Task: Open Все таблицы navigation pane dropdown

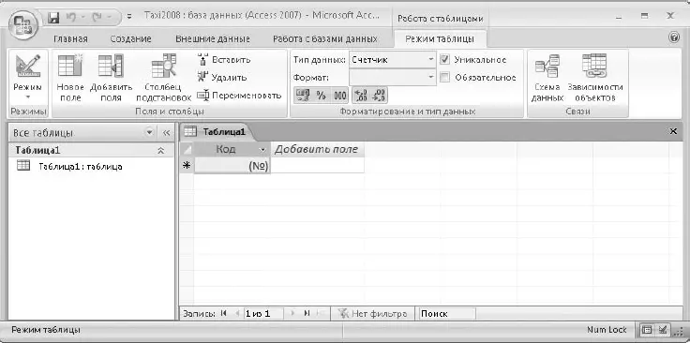Action: click(x=149, y=132)
